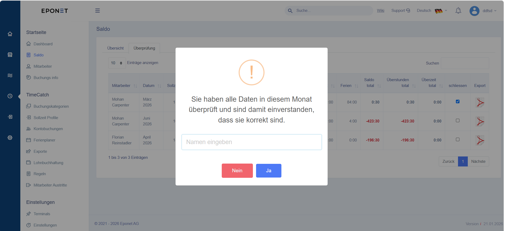505x231 pixels.
Task: Sort by Saldo total column
Action: (372, 83)
